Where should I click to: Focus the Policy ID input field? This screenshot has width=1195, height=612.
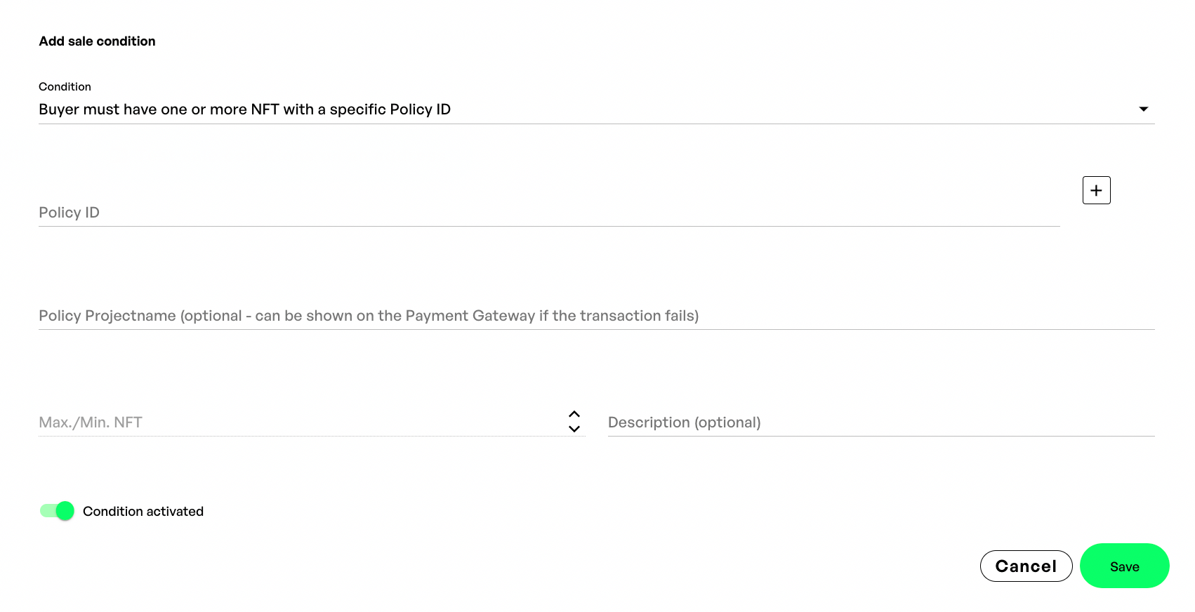coord(548,213)
